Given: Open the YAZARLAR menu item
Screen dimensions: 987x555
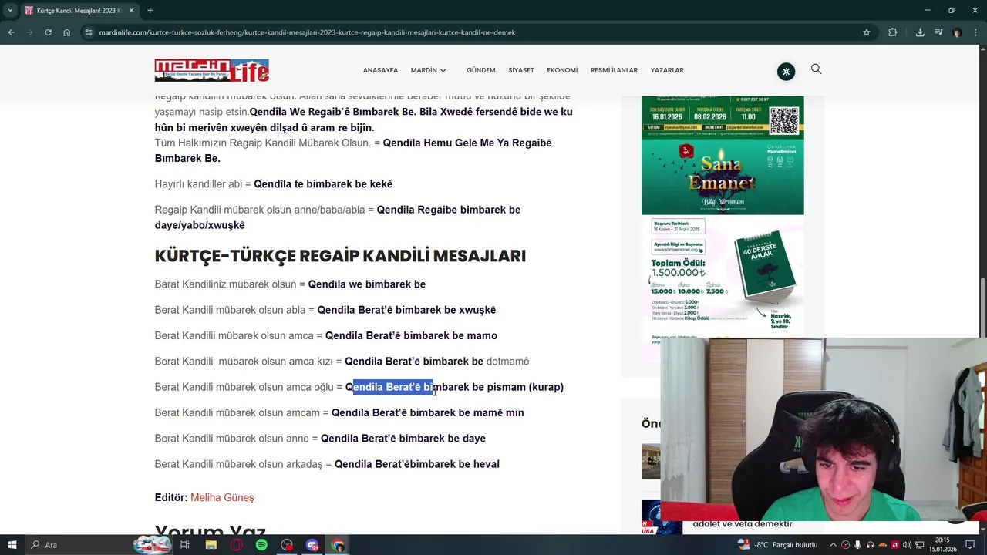Looking at the screenshot, I should coord(667,70).
